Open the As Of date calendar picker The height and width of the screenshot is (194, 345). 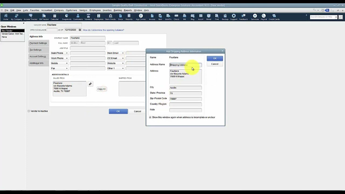pos(80,30)
